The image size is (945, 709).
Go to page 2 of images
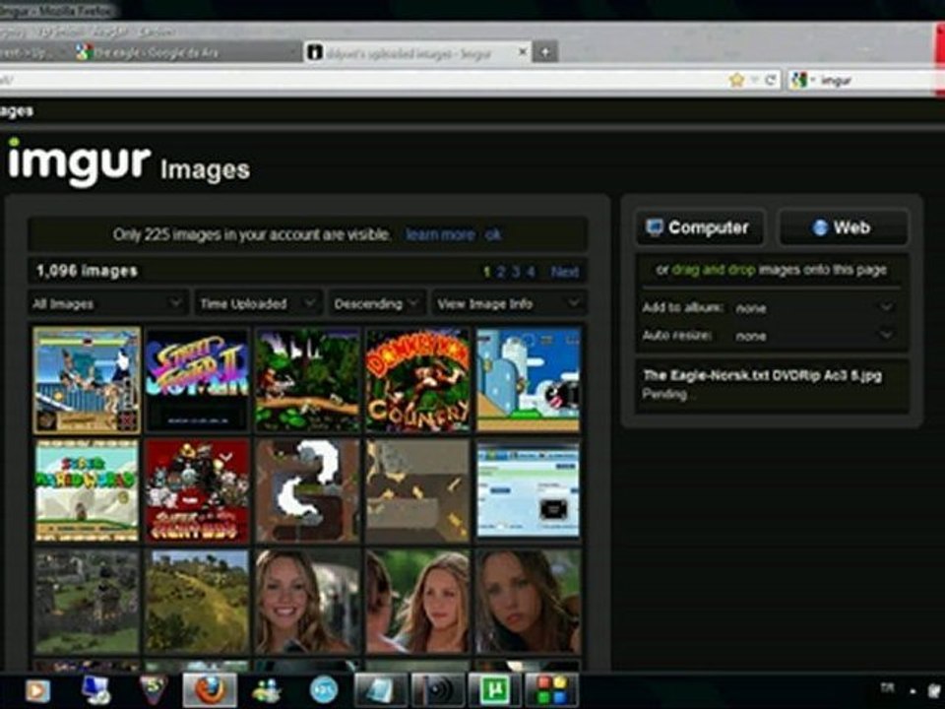click(500, 272)
